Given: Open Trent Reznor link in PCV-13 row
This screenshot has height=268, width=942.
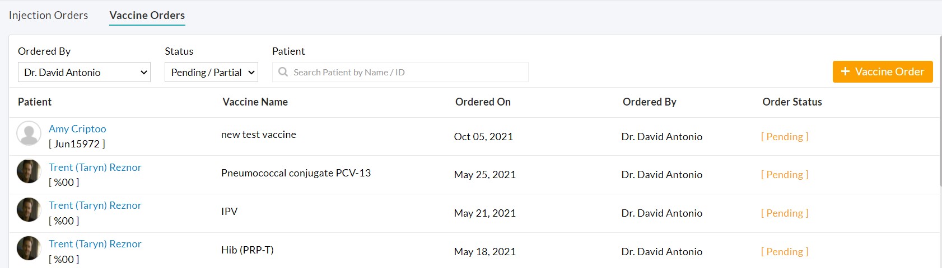Looking at the screenshot, I should click(95, 167).
